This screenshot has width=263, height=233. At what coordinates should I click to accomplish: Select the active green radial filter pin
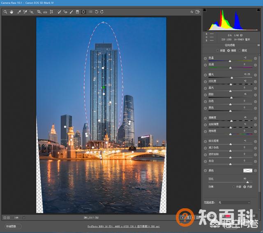pos(104,87)
